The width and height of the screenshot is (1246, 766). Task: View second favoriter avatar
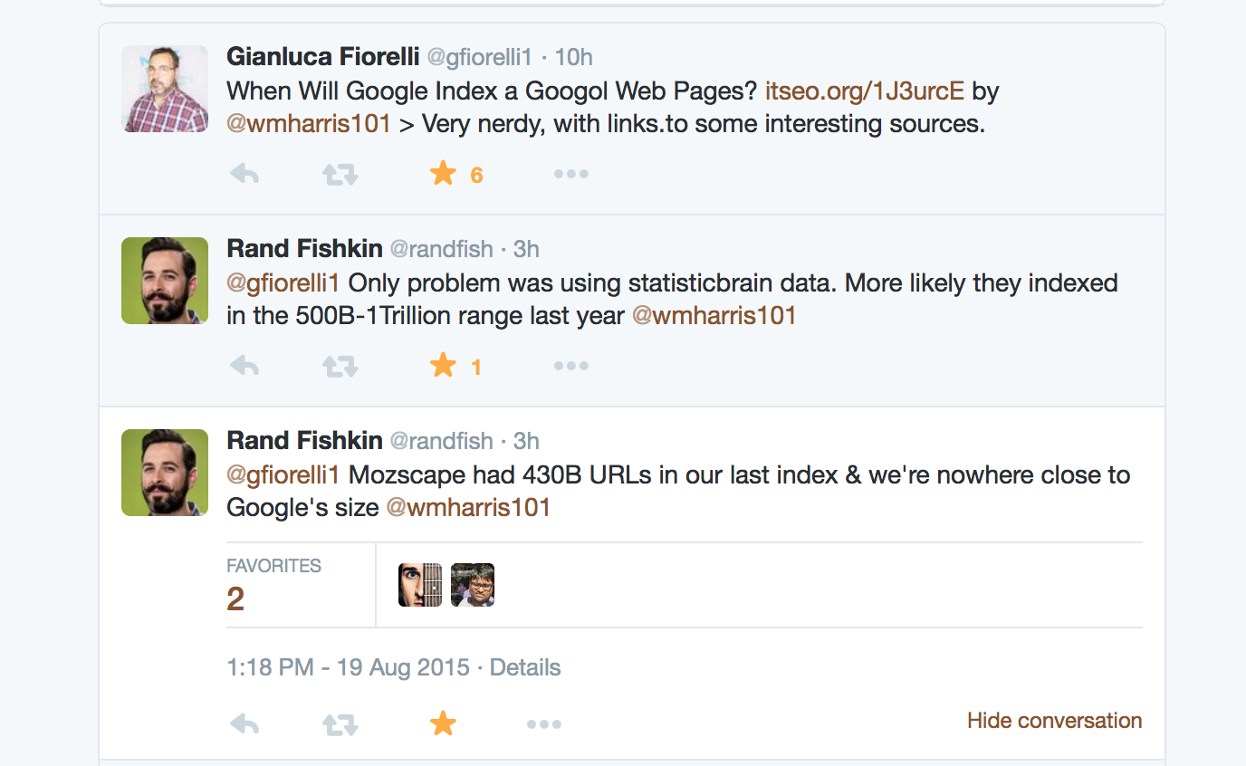[473, 585]
